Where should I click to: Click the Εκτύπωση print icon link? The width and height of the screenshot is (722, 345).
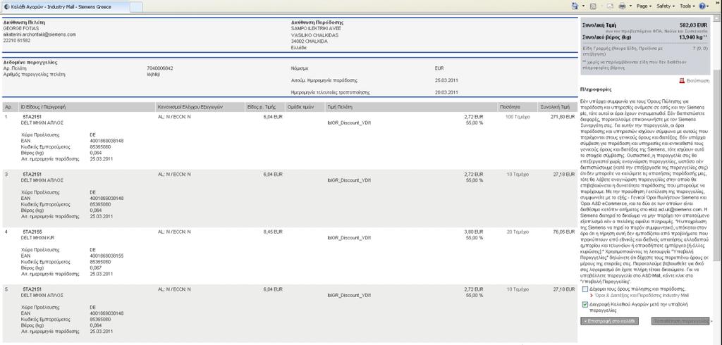(x=695, y=80)
